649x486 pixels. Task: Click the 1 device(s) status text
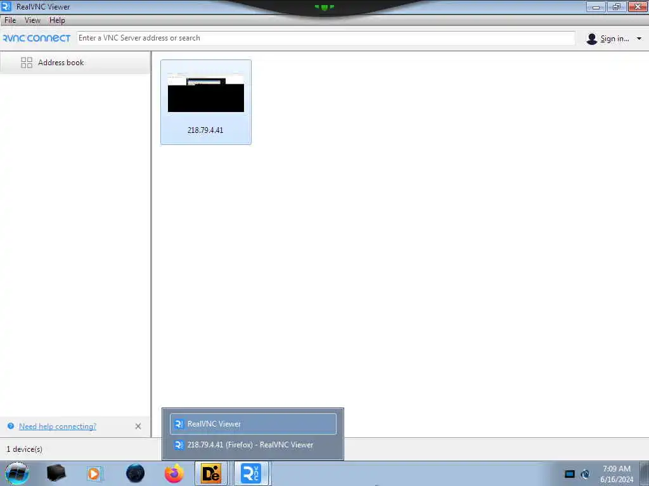pos(25,449)
